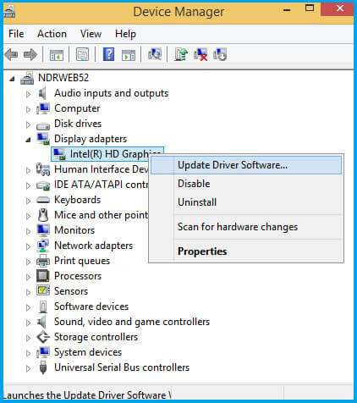Open the Help menu
This screenshot has width=357, height=403.
pos(125,34)
